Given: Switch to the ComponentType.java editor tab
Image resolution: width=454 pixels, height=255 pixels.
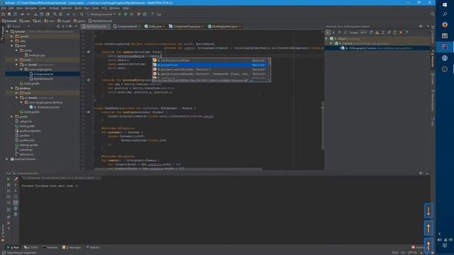Looking at the screenshot, I should click(x=186, y=26).
